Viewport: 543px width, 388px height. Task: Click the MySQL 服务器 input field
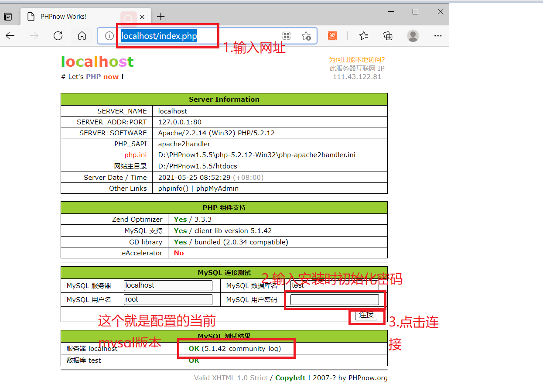(168, 285)
